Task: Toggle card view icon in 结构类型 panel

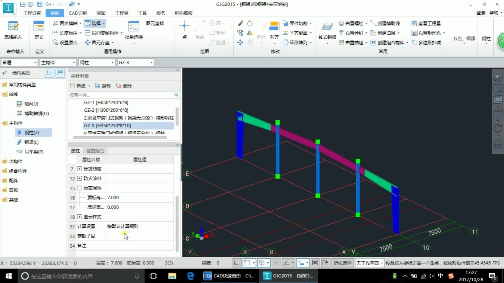Action: click(60, 73)
